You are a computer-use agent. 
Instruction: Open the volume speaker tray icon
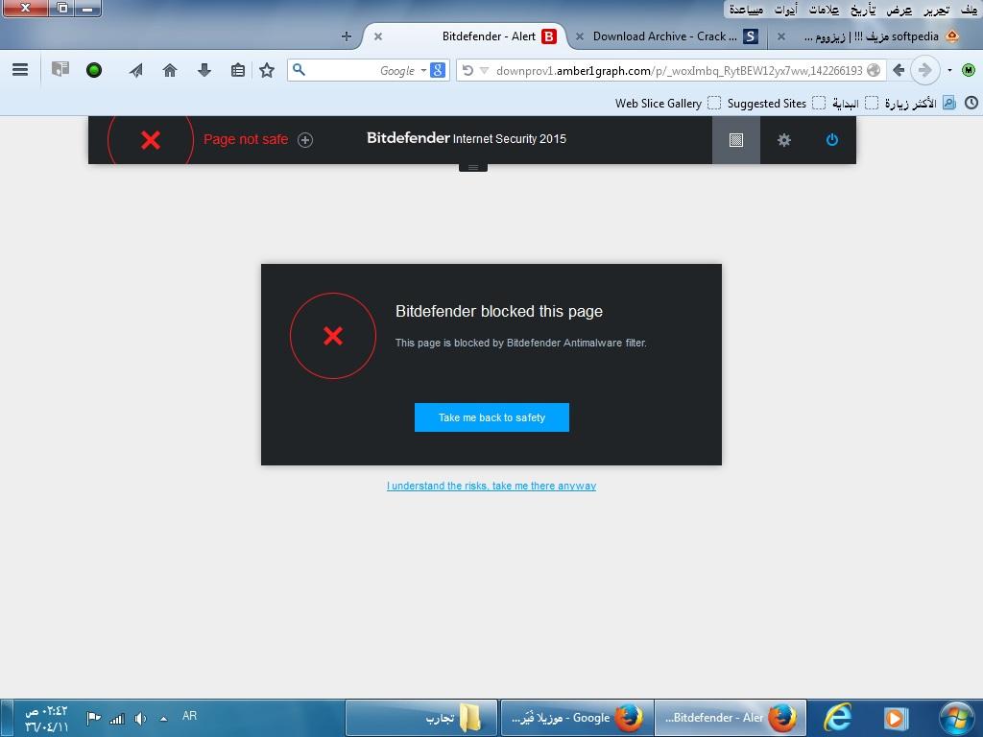[x=140, y=718]
